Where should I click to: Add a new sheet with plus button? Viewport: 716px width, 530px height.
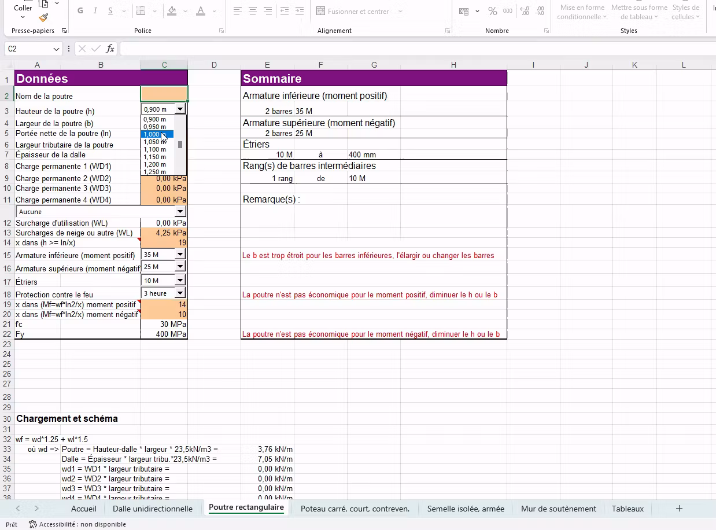(679, 509)
